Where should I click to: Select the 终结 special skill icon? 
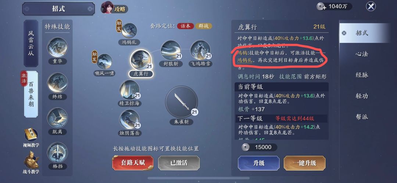click(x=57, y=83)
